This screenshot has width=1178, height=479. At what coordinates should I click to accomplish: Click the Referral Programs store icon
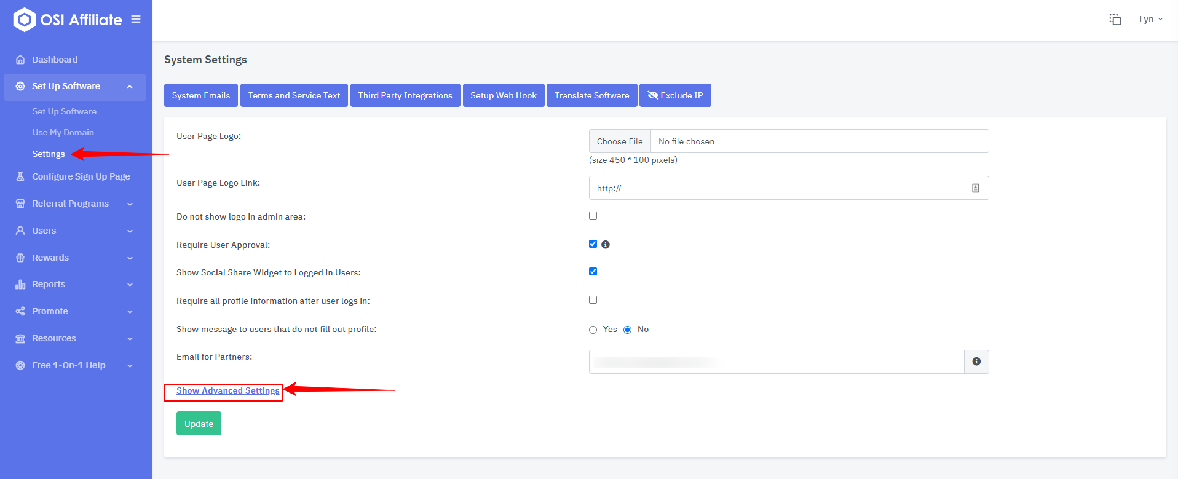(20, 204)
